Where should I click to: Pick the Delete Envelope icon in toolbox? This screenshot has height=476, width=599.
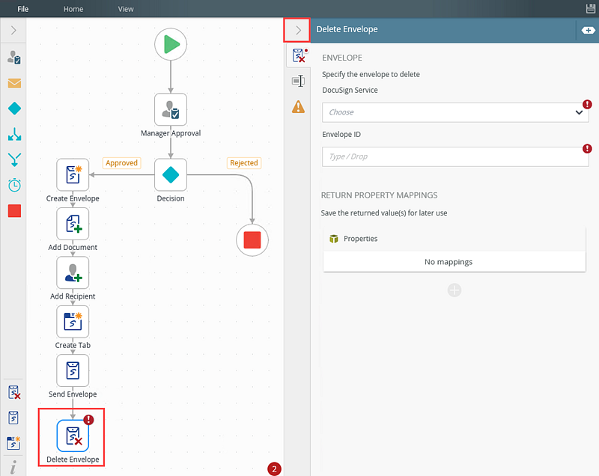coord(14,392)
